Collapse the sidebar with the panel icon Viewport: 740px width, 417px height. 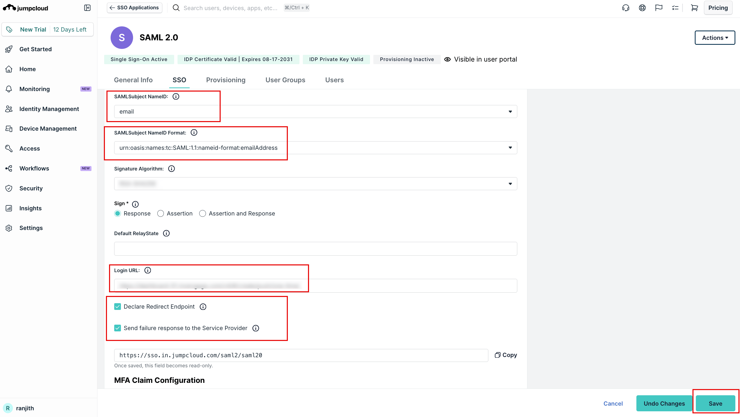coord(87,8)
